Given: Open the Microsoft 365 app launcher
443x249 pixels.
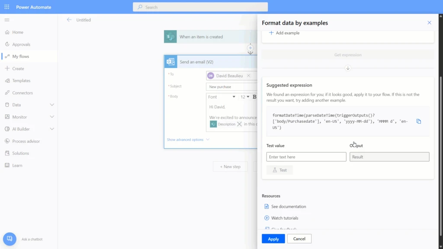Looking at the screenshot, I should [6, 6].
